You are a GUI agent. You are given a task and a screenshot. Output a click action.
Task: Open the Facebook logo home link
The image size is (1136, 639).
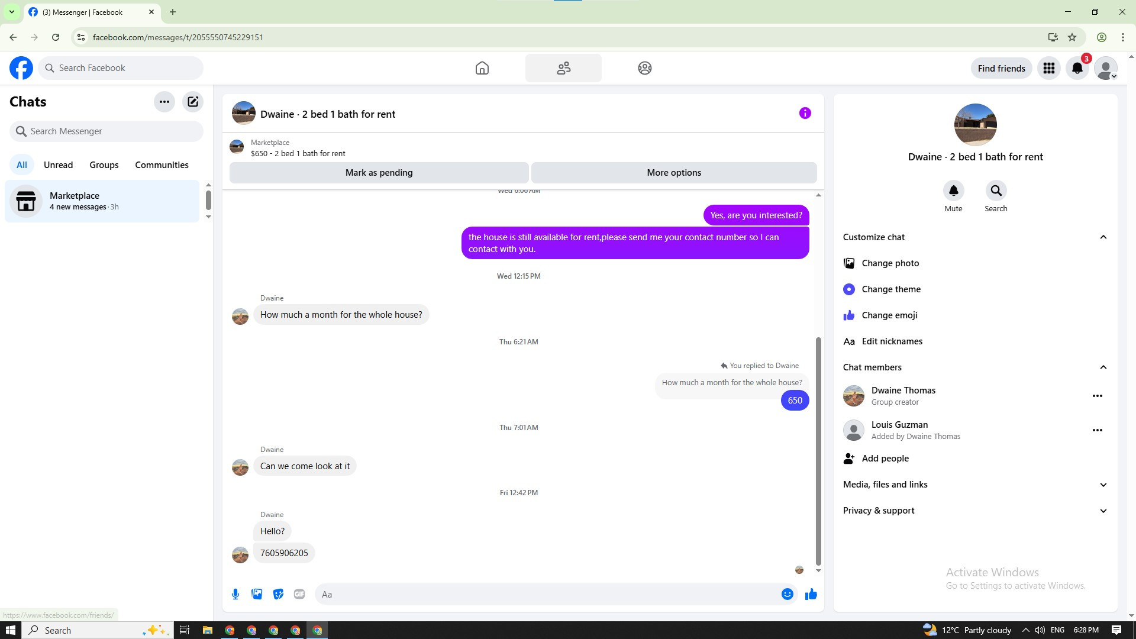point(21,68)
